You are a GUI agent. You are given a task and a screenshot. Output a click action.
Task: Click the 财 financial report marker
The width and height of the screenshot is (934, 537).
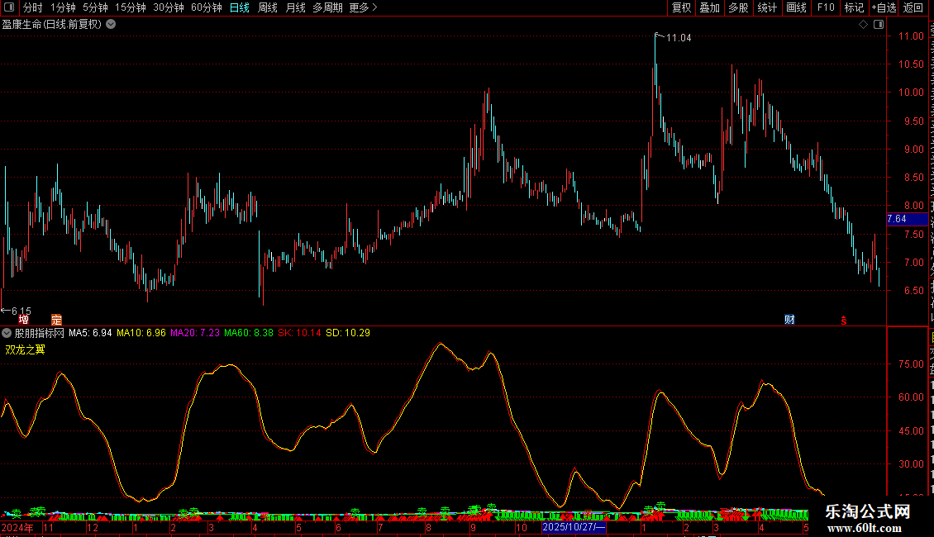click(790, 320)
